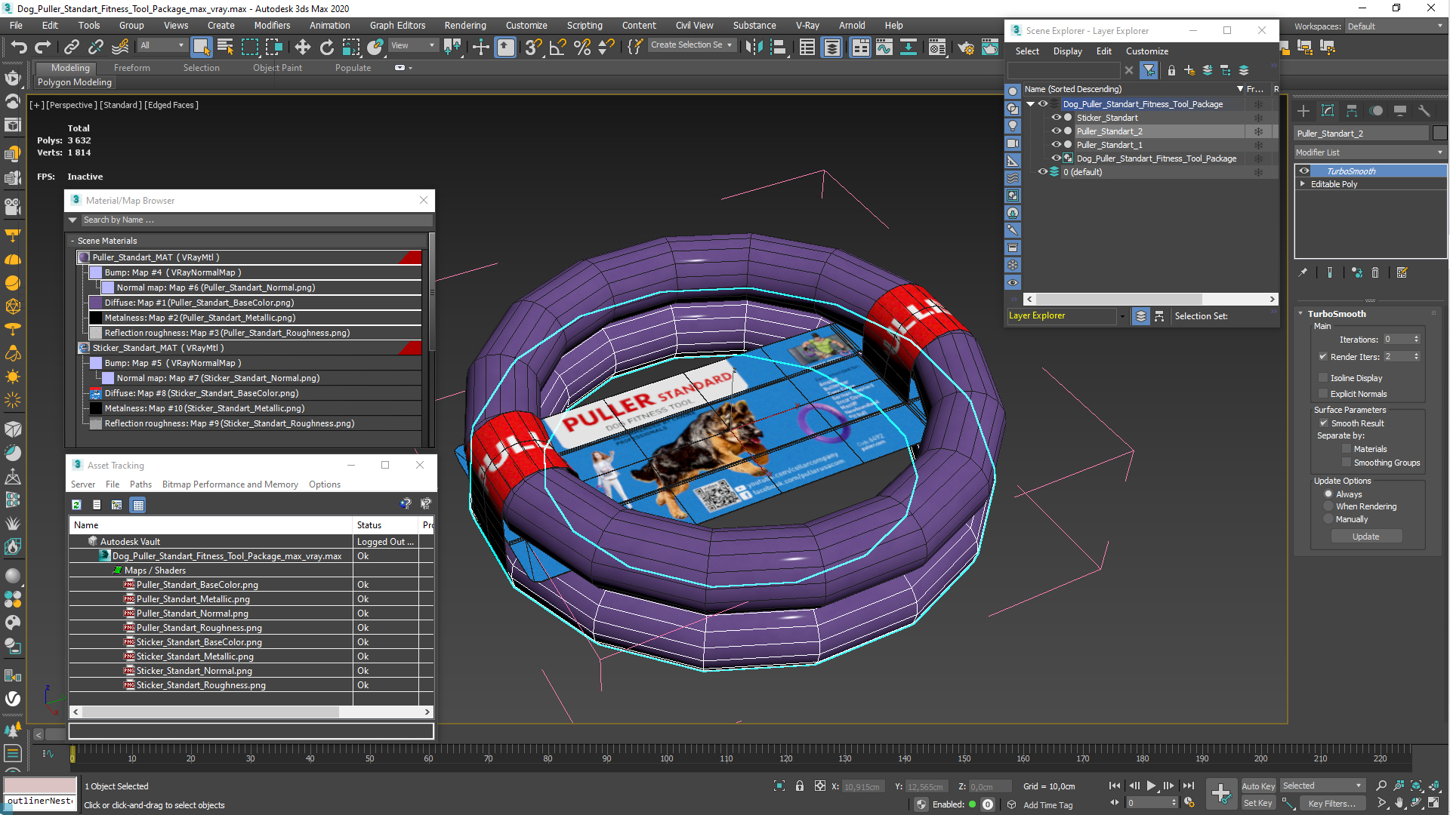Open Create Selection Set dropdown
Screen dimensions: 1450x815
tap(692, 45)
